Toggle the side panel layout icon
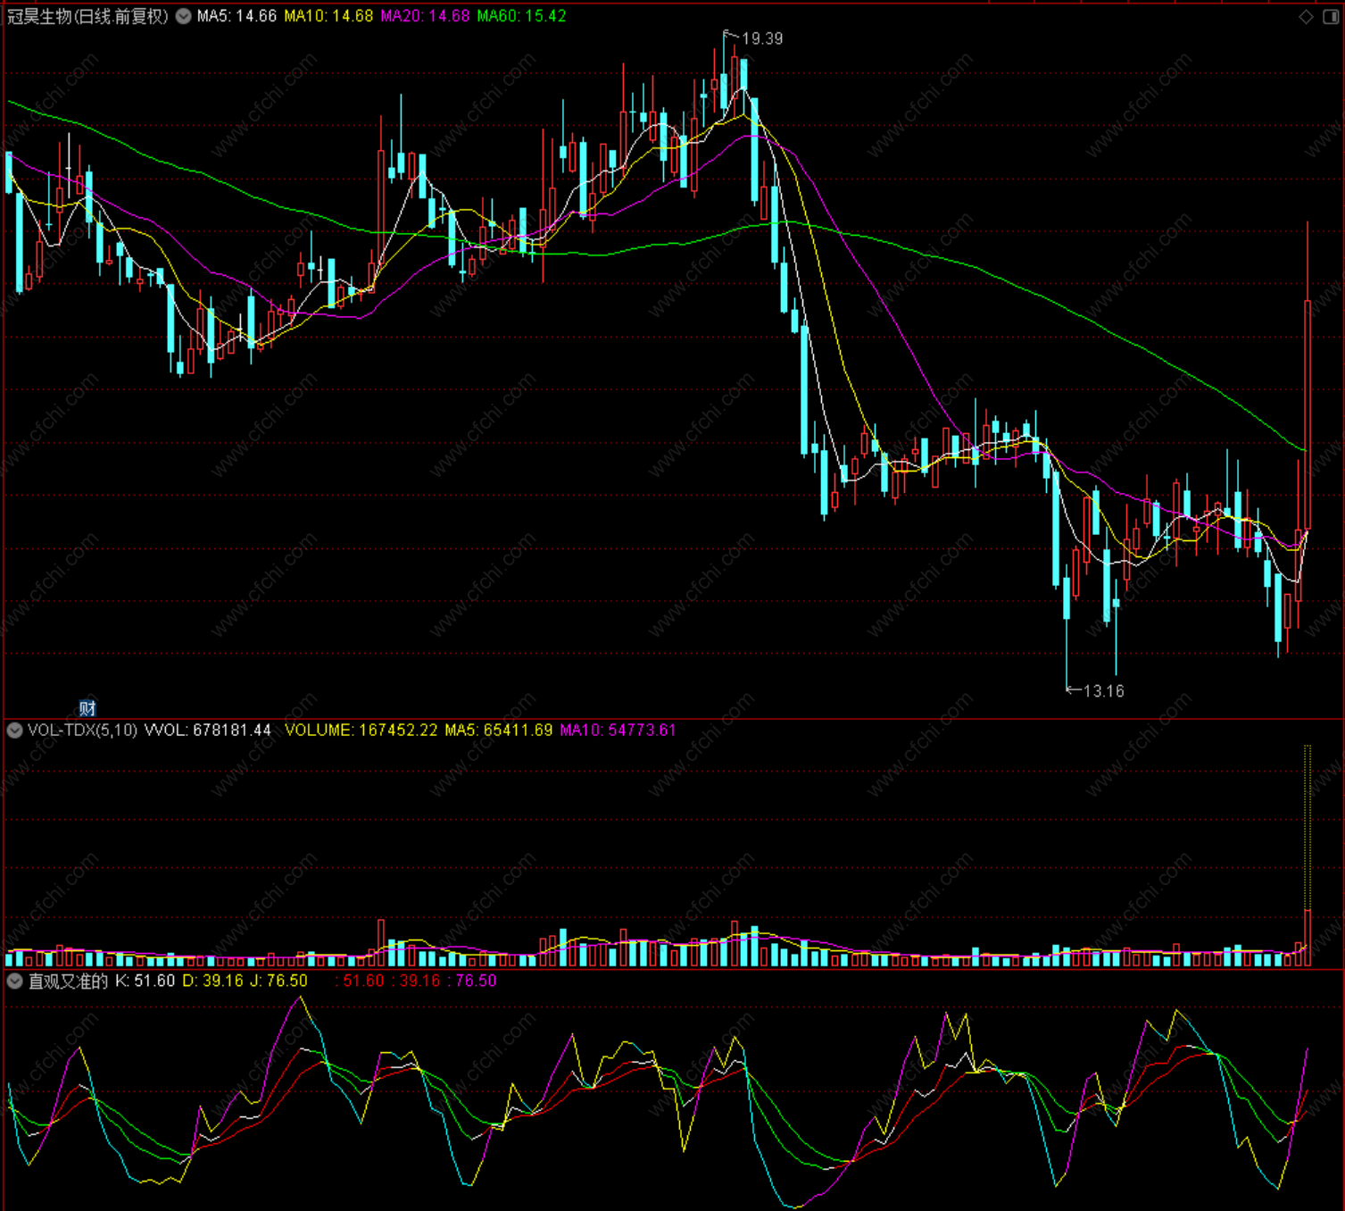 click(1330, 16)
